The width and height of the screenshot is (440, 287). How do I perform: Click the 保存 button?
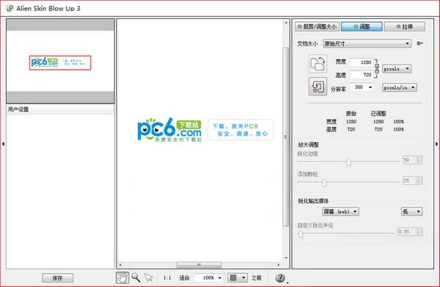(57, 278)
